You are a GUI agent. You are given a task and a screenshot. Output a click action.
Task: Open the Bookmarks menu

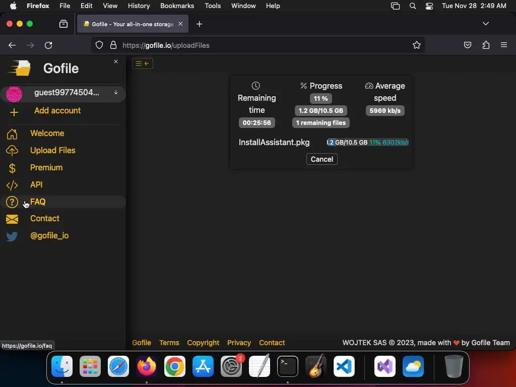coord(177,6)
